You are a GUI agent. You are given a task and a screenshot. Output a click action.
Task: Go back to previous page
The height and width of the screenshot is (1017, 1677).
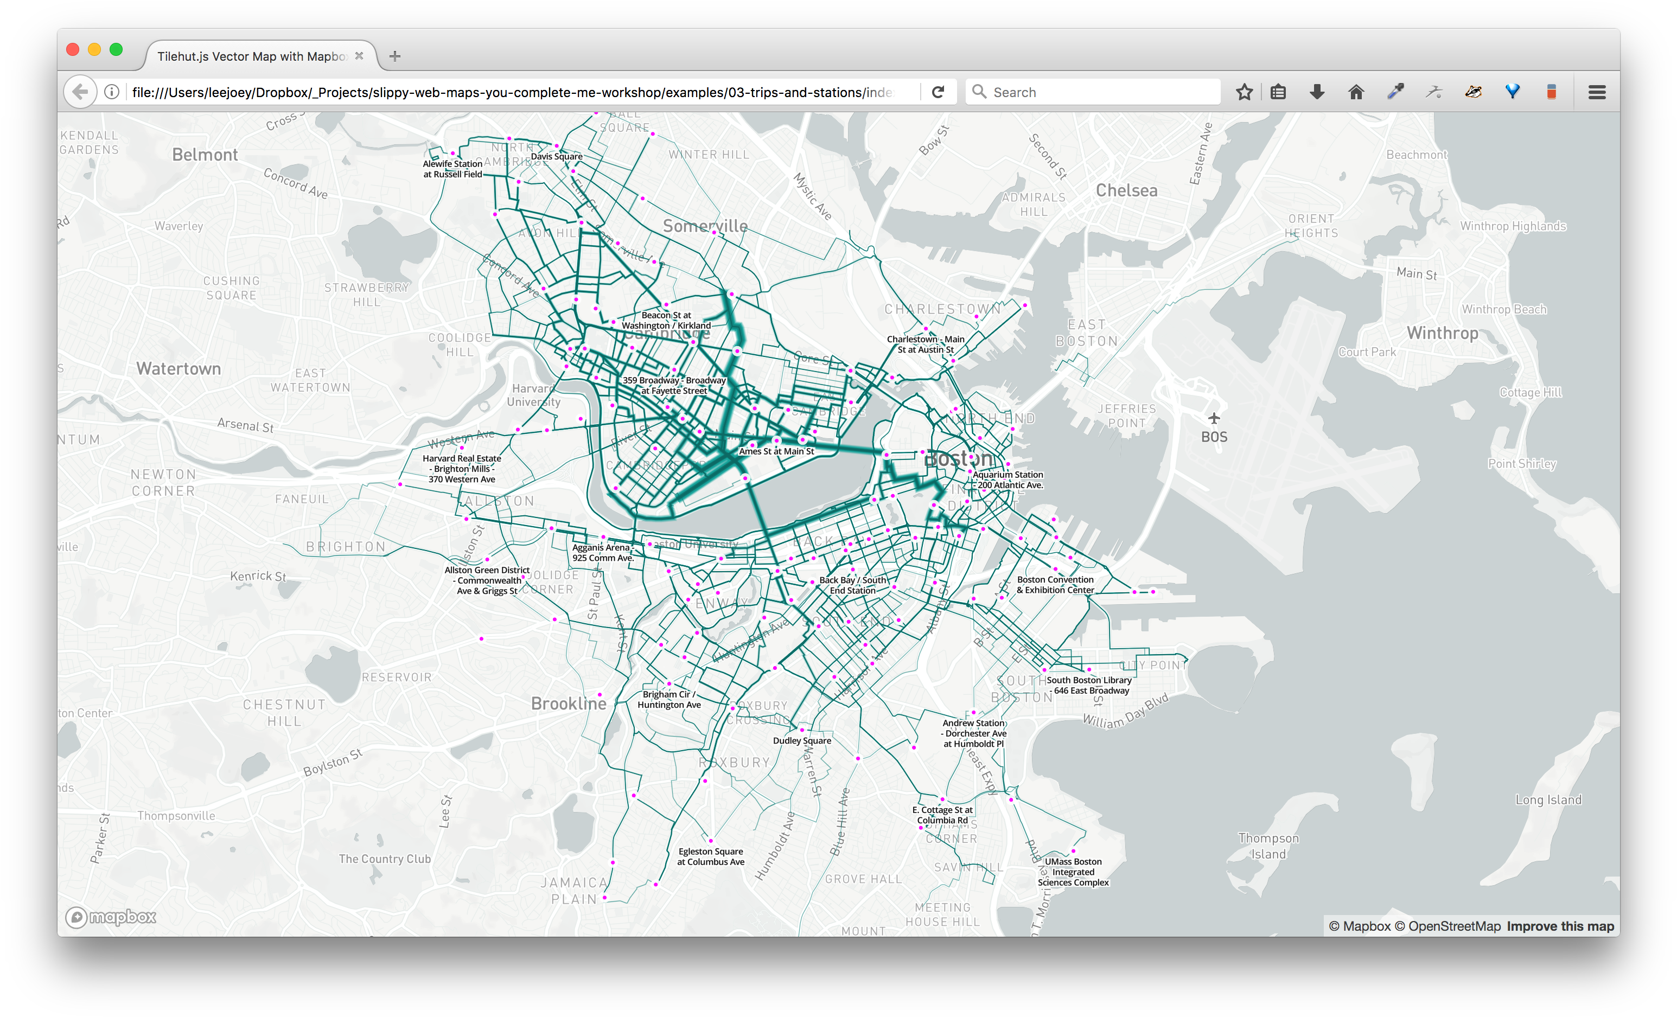(x=80, y=92)
